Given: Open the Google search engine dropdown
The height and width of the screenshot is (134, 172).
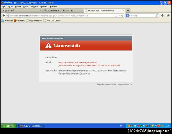Looking at the screenshot, I should 128,16.
